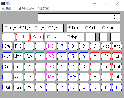The height and width of the screenshot is (98, 124).
Task: Click the Or operator key
Action: click(x=106, y=56)
